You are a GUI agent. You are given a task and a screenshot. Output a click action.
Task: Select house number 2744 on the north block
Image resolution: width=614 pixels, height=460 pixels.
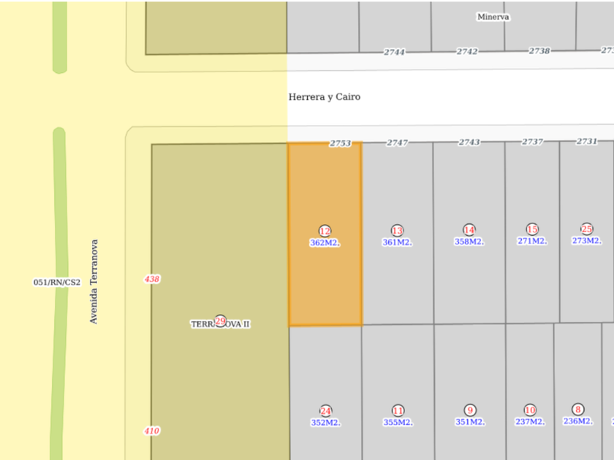[394, 52]
